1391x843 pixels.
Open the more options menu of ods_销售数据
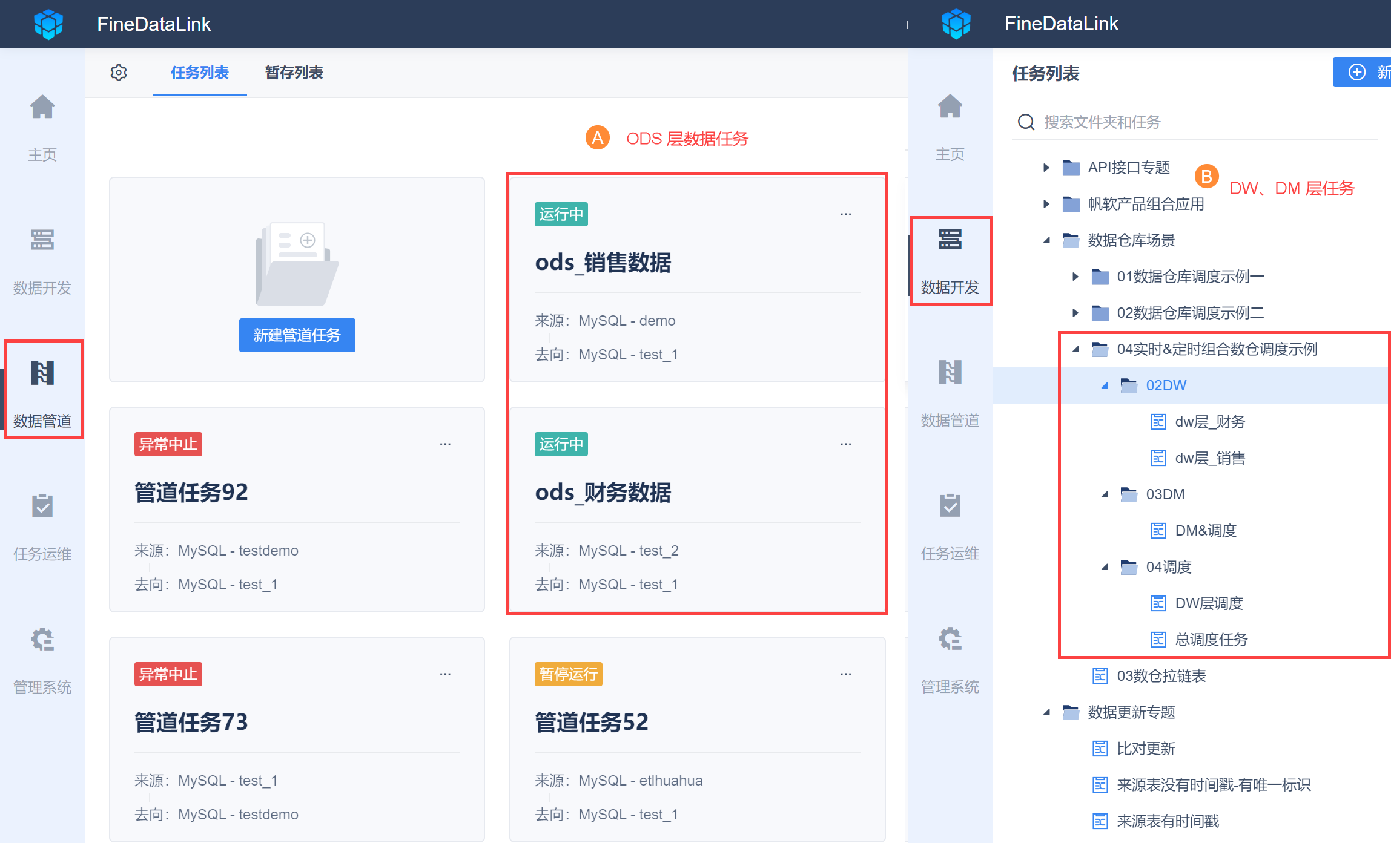(845, 214)
